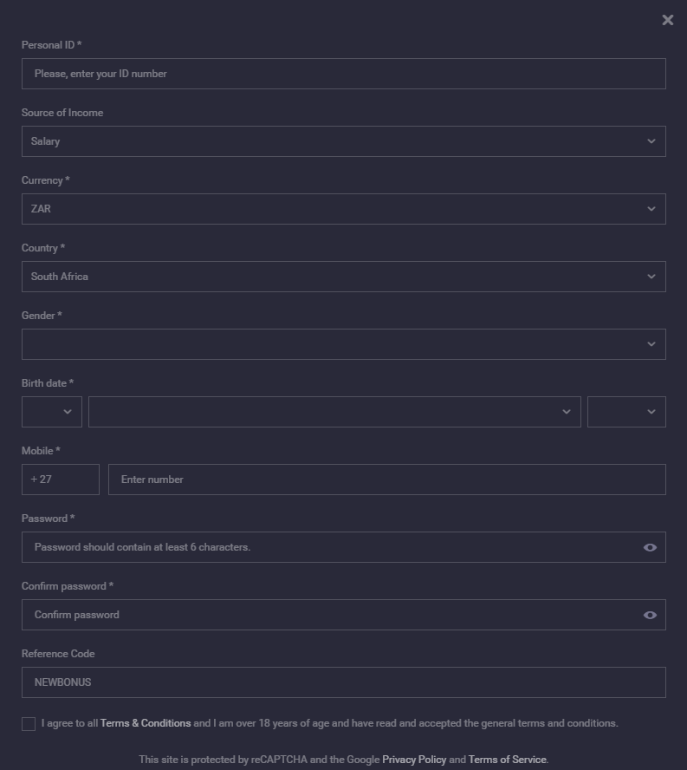Toggle visibility in the Confirm password field
Image resolution: width=687 pixels, height=770 pixels.
pos(650,615)
